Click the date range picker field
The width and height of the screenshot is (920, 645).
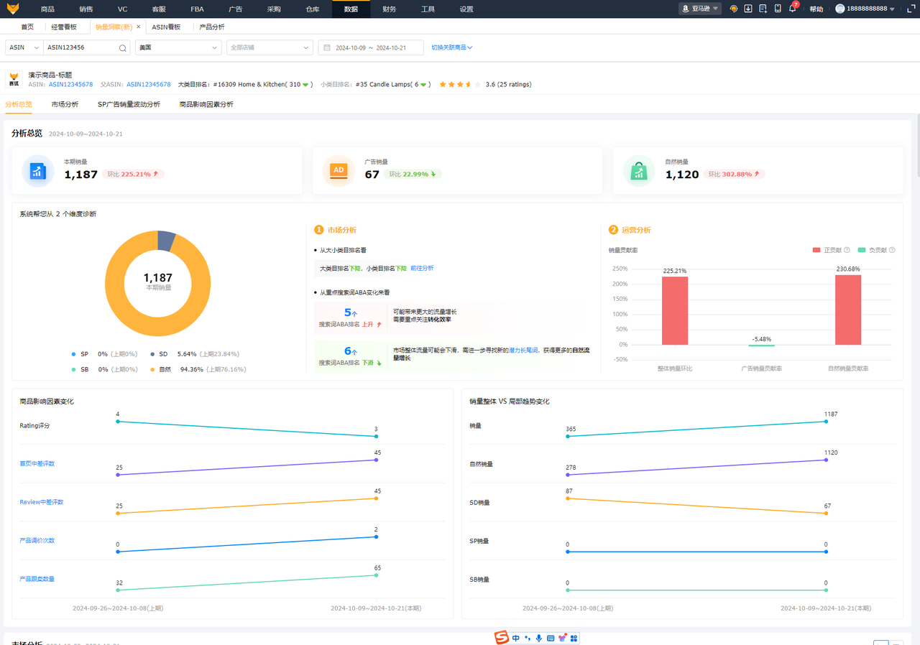[x=369, y=47]
